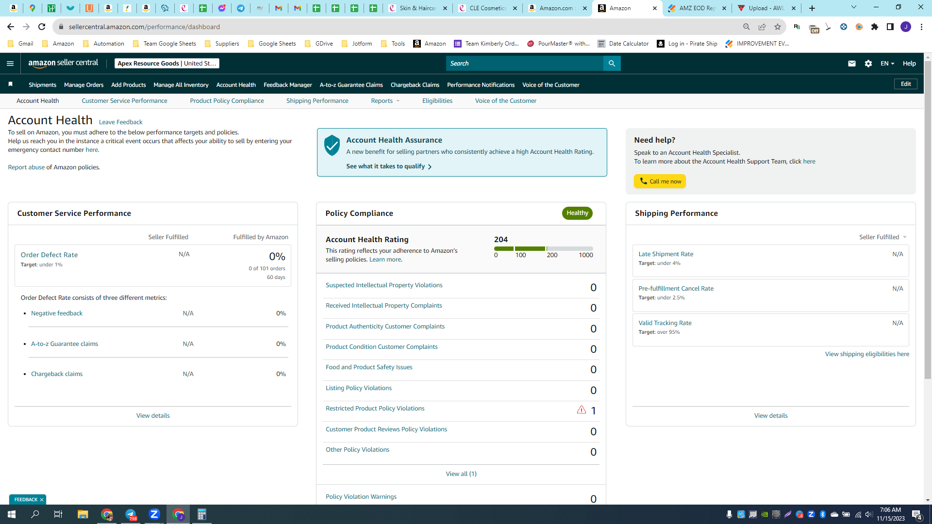Click the search magnifier button
Screen dimensions: 932x524
612,64
